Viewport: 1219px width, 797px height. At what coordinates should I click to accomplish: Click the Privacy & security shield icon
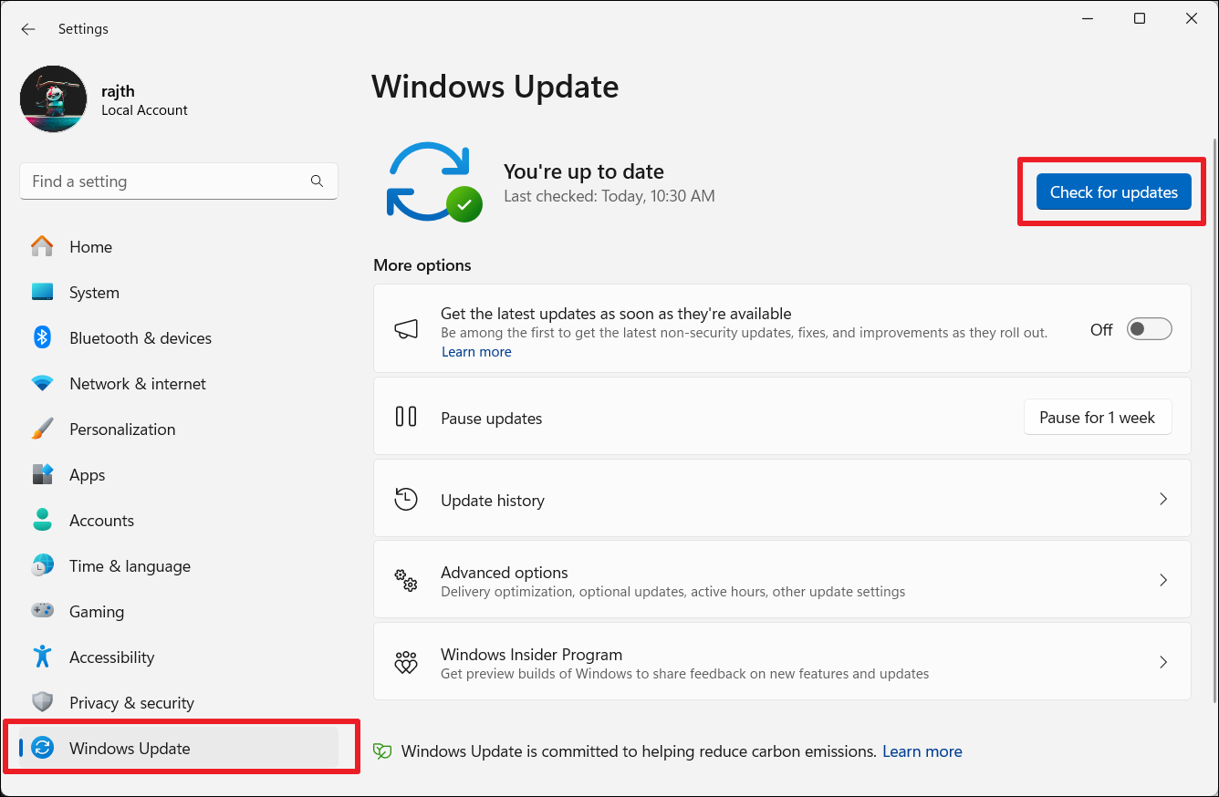(42, 702)
